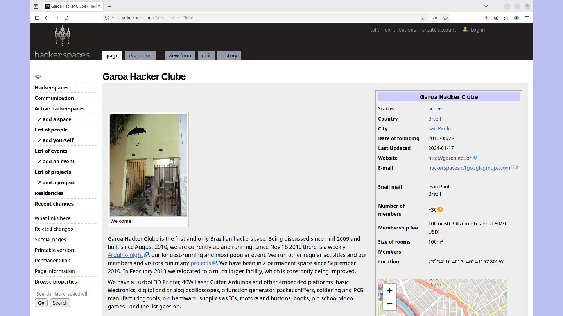Image resolution: width=563 pixels, height=316 pixels.
Task: Open List of projects in the sidebar
Action: (x=53, y=172)
